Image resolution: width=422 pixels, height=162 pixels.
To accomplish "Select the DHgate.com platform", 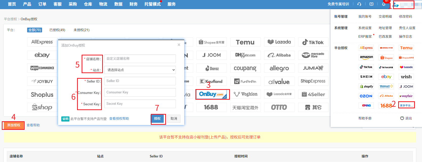I will click(245, 55).
